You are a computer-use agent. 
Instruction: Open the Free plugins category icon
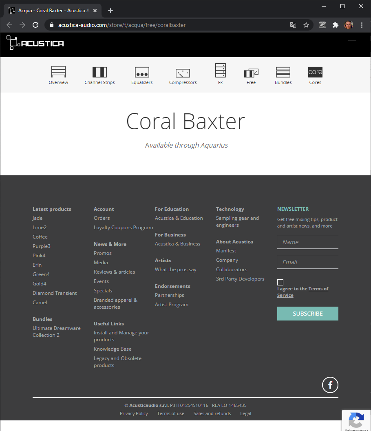pyautogui.click(x=251, y=76)
